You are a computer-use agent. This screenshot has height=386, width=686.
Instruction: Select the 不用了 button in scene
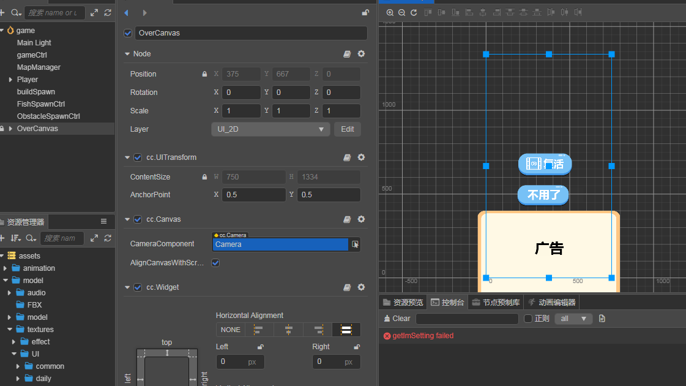pyautogui.click(x=543, y=195)
